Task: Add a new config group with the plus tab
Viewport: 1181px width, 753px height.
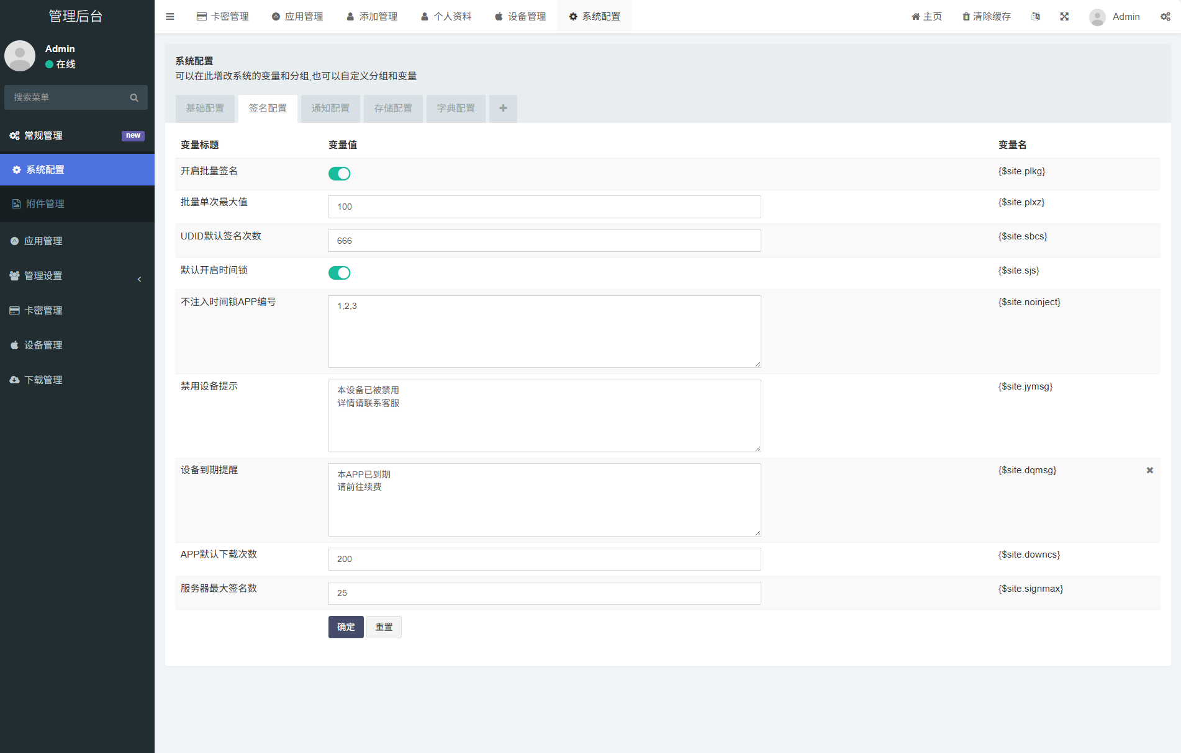Action: [x=503, y=108]
